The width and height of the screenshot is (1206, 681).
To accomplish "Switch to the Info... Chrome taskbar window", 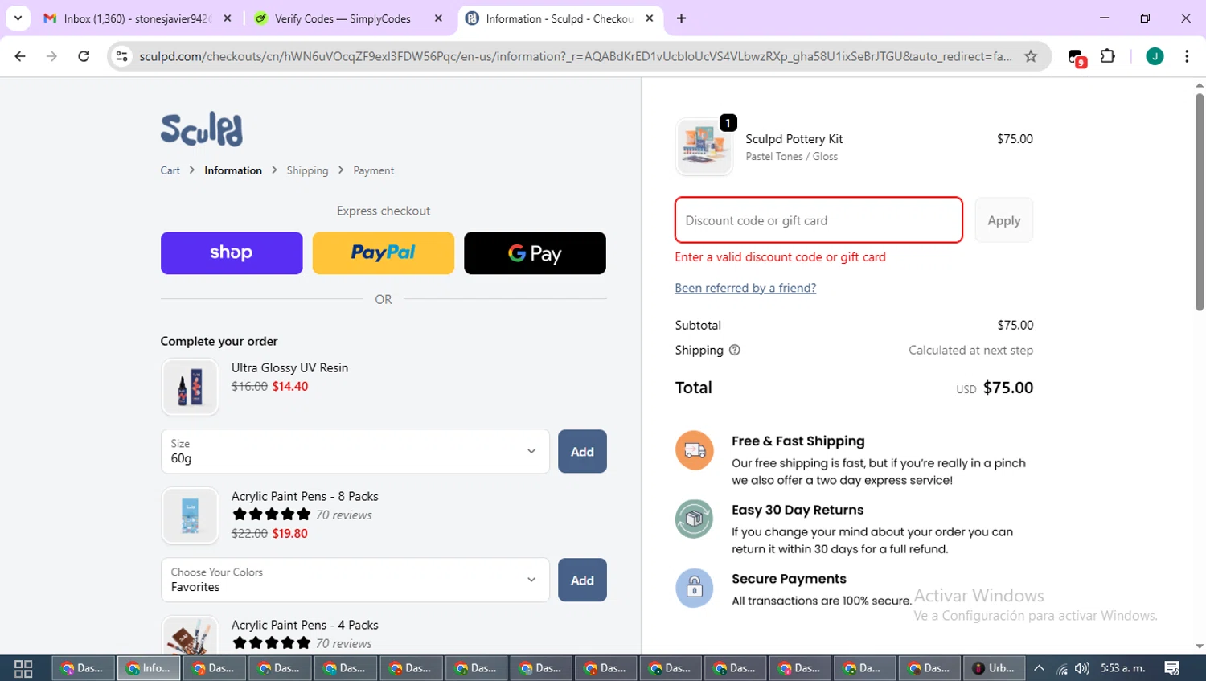I will pyautogui.click(x=149, y=668).
